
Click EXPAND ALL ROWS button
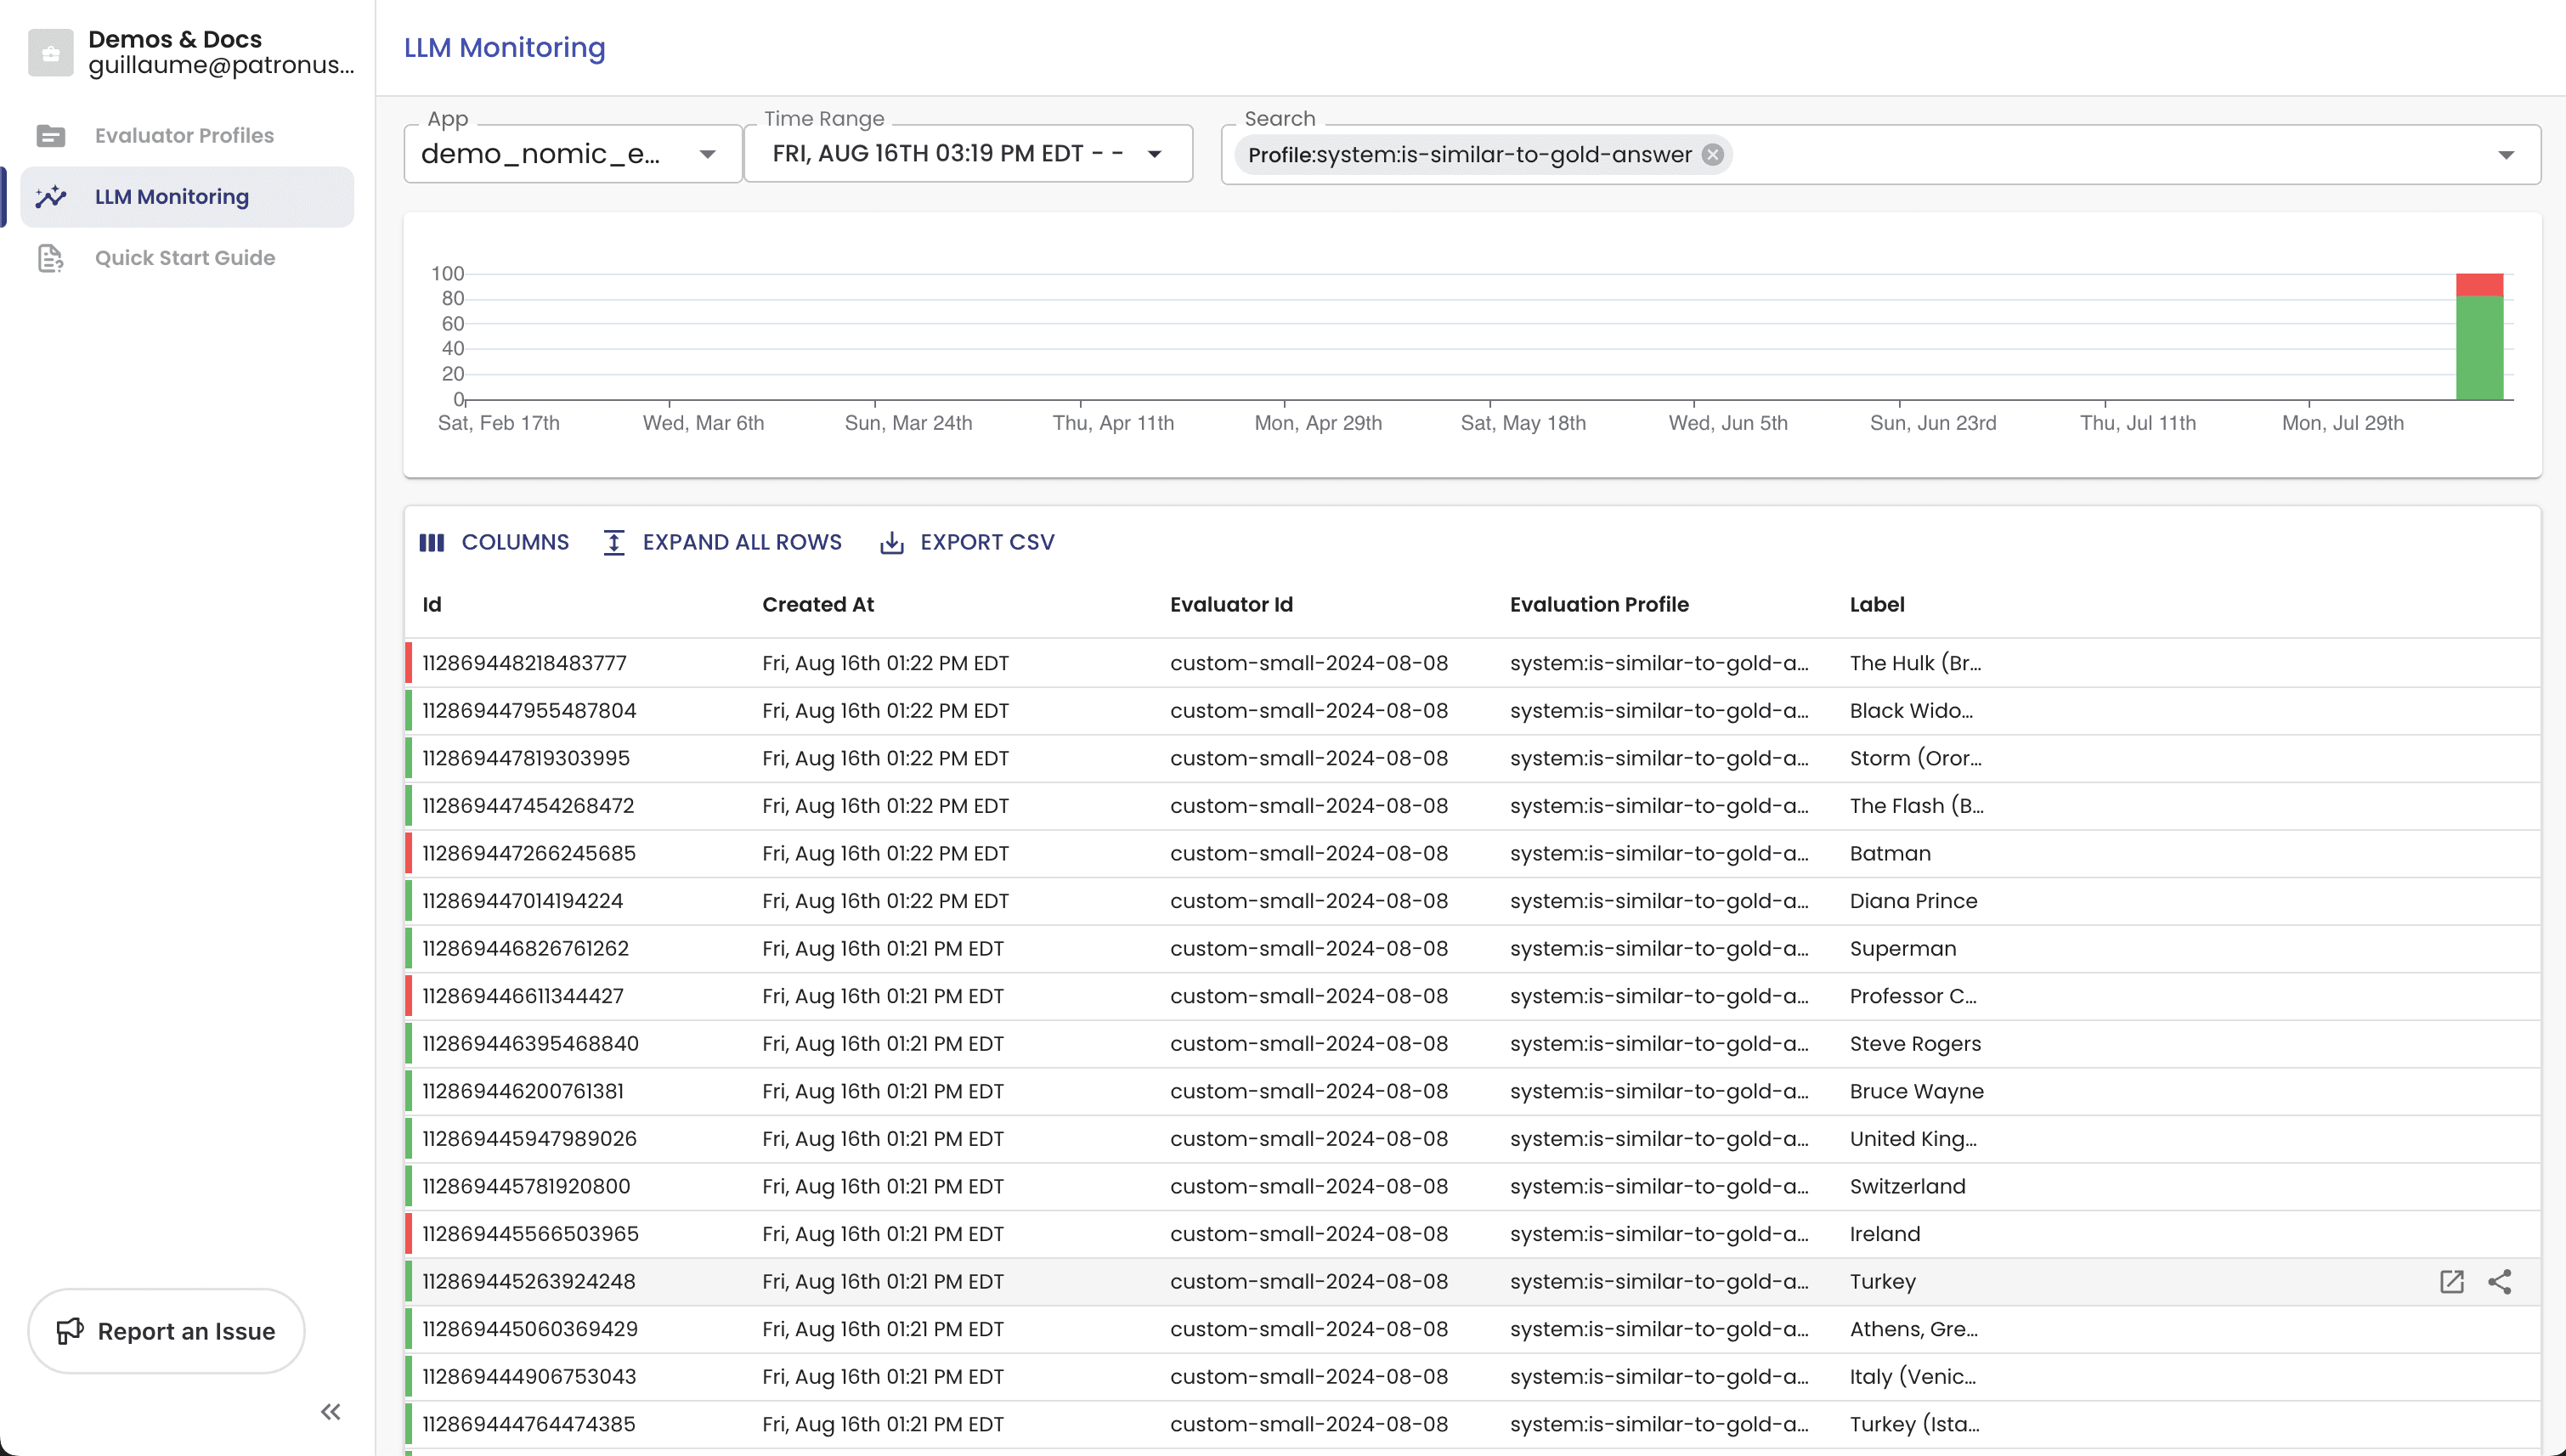(x=723, y=542)
